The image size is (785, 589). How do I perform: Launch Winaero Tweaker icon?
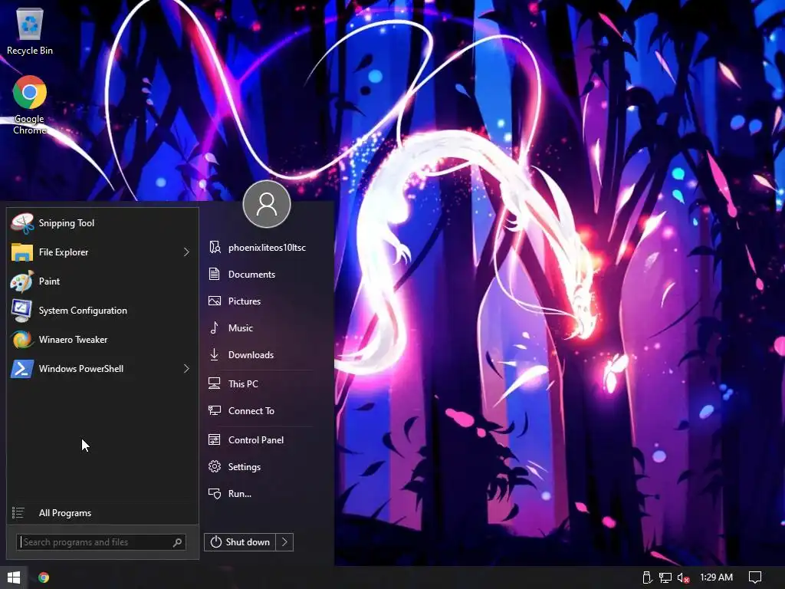22,340
